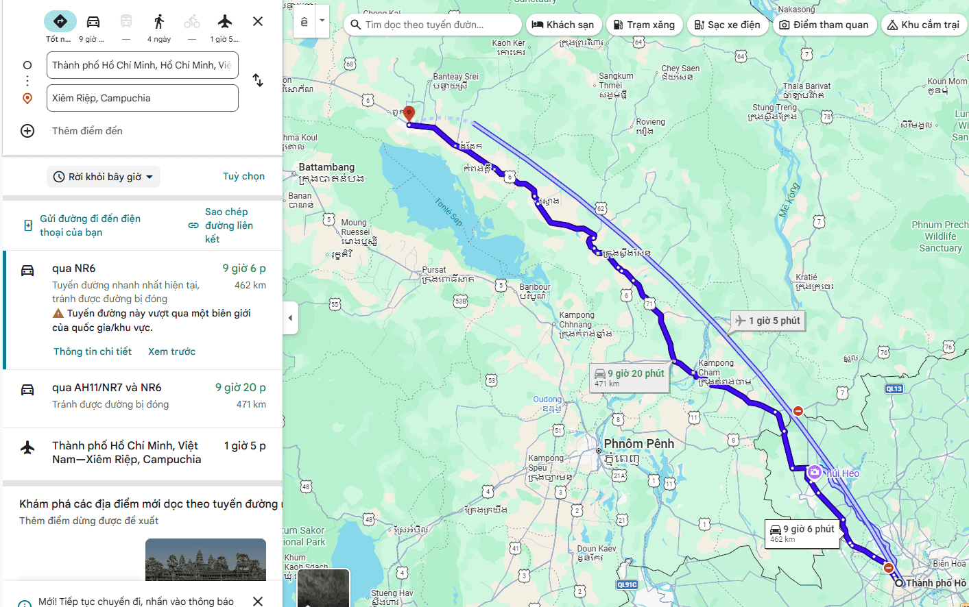969x607 pixels.
Task: Open the Angkor Wat suggestion thumbnail
Action: (x=206, y=560)
